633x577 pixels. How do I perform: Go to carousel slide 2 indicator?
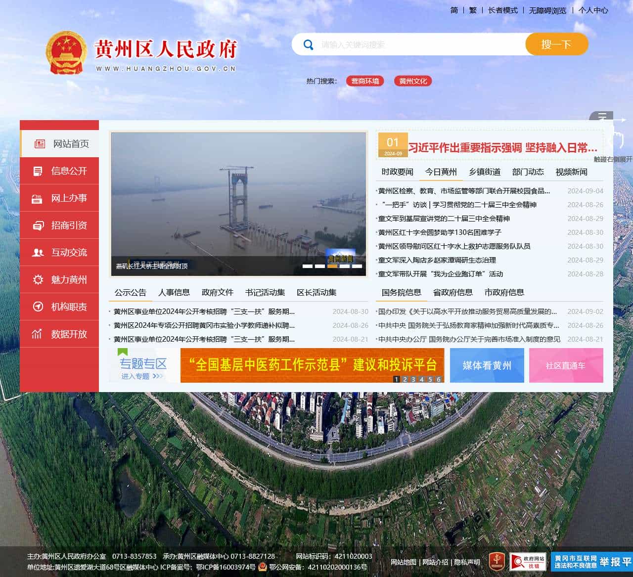(x=320, y=266)
